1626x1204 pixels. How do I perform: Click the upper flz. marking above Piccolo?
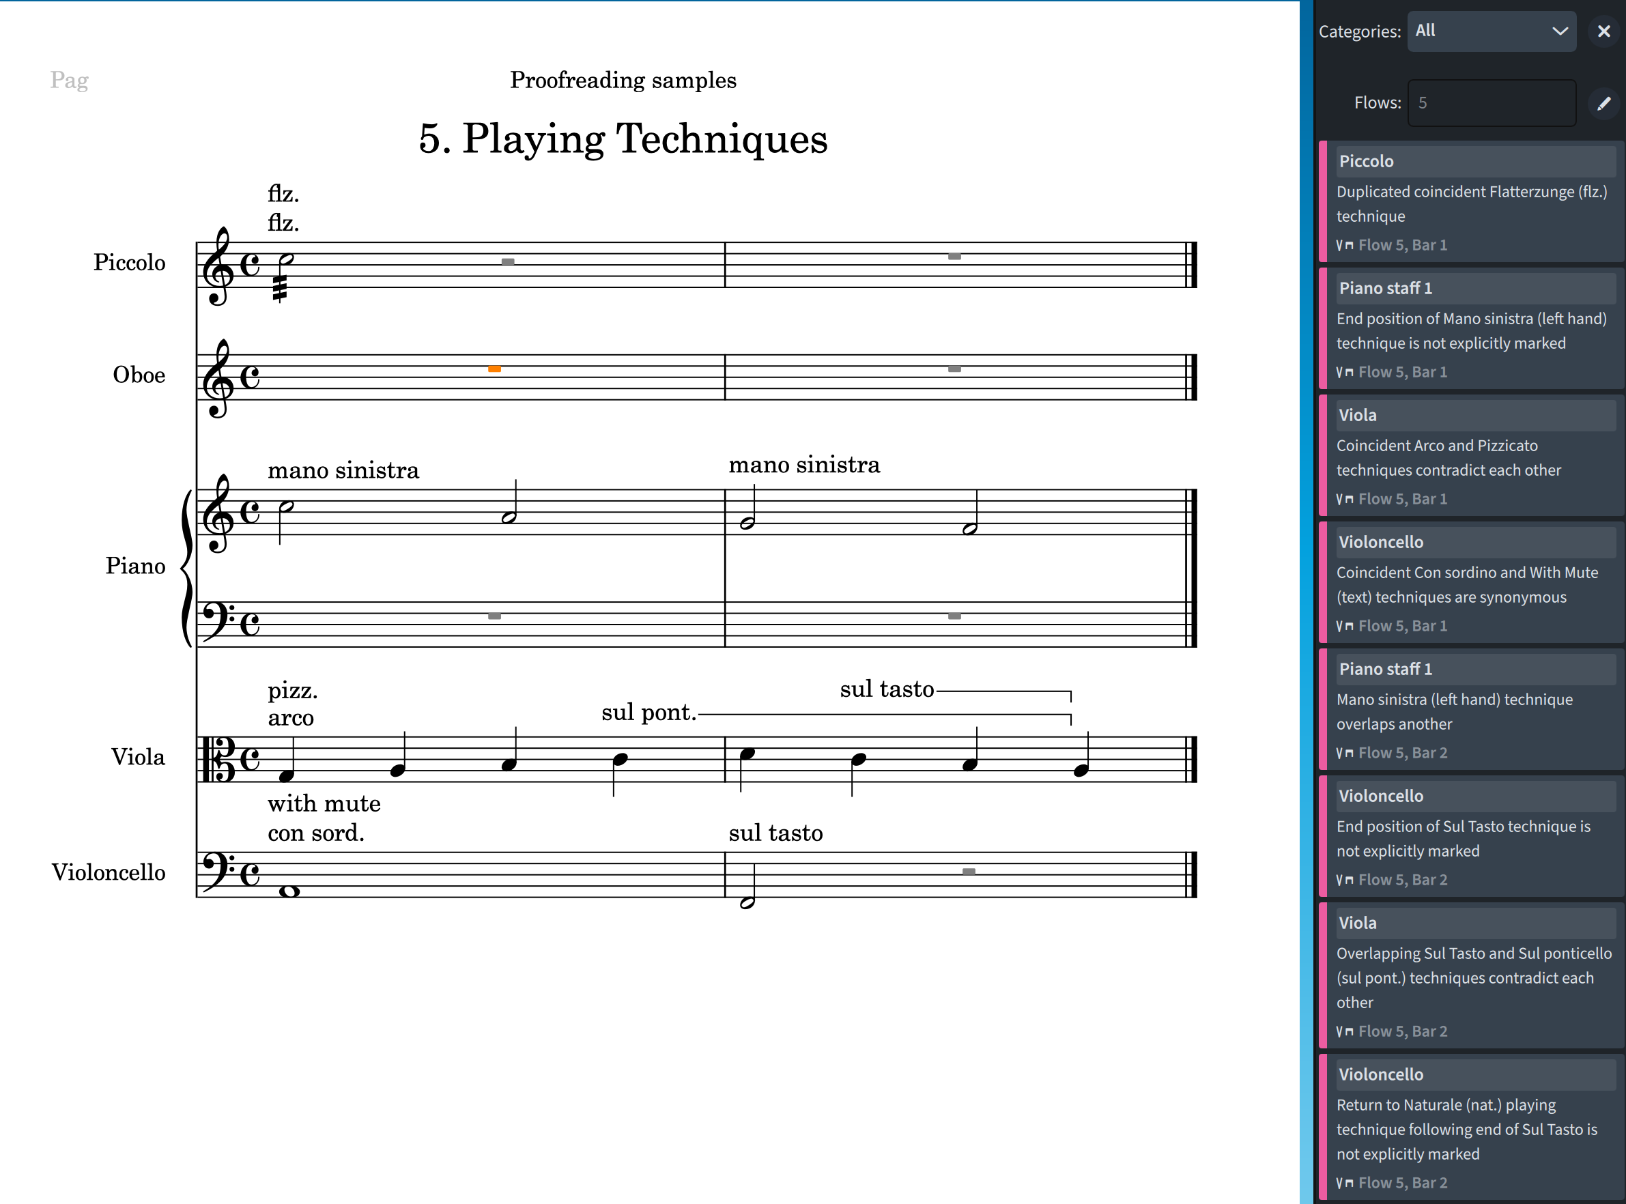click(283, 194)
